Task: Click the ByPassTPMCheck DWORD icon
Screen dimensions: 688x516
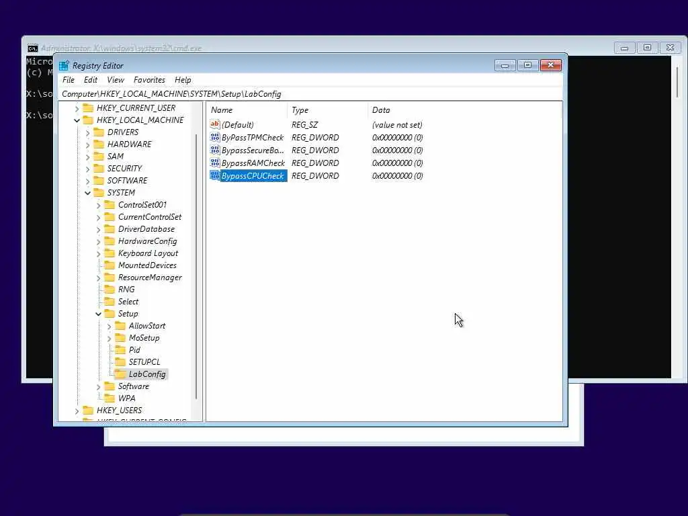Action: (x=215, y=137)
